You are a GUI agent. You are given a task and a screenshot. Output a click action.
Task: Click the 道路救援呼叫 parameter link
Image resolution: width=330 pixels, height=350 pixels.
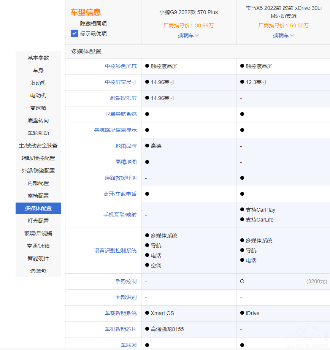click(121, 178)
